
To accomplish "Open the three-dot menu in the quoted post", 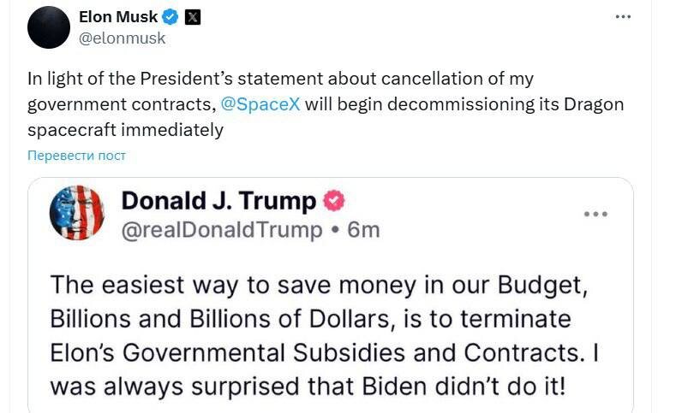I will 595,214.
